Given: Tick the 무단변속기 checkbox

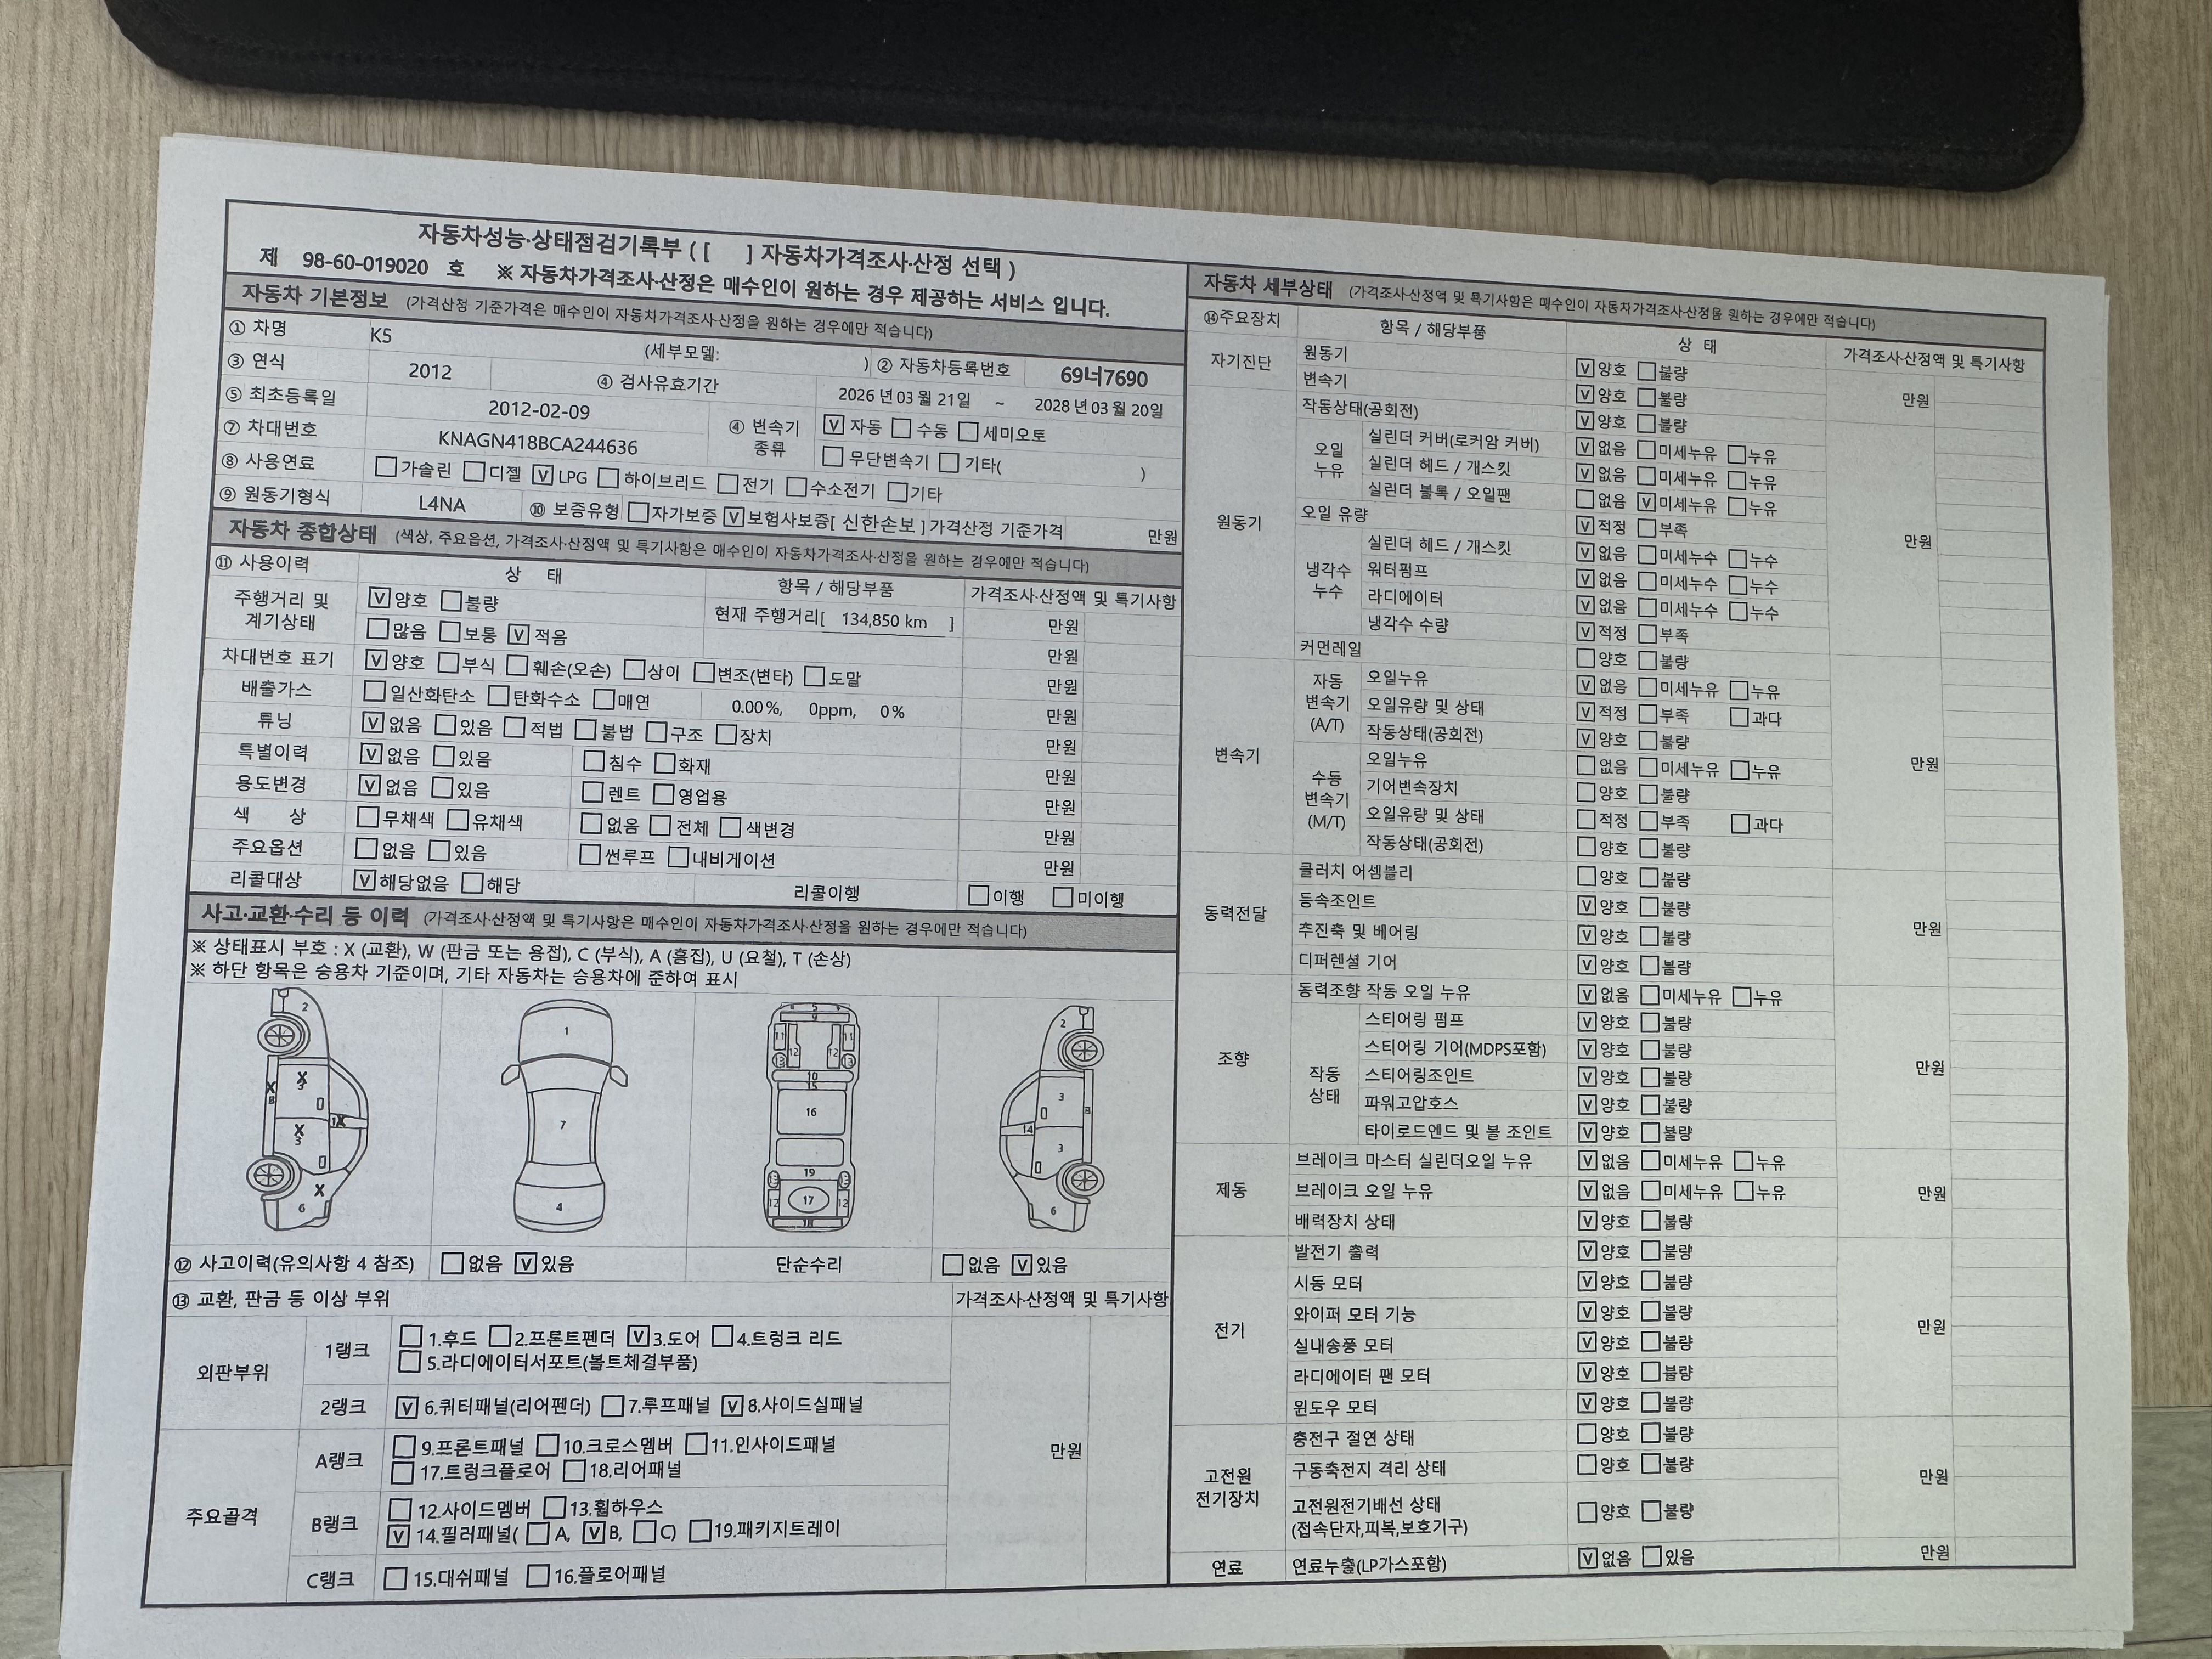Looking at the screenshot, I should tap(832, 457).
